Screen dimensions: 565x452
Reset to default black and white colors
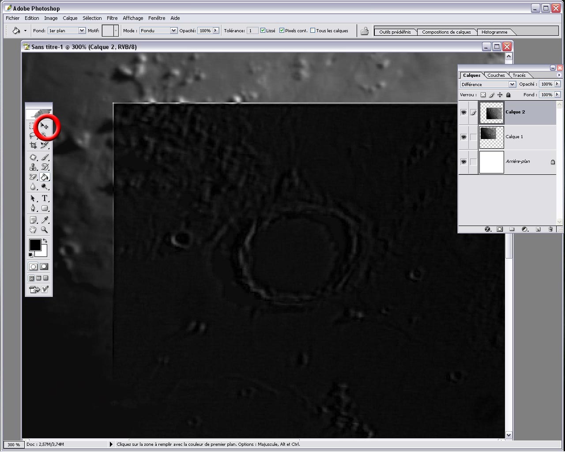click(31, 255)
